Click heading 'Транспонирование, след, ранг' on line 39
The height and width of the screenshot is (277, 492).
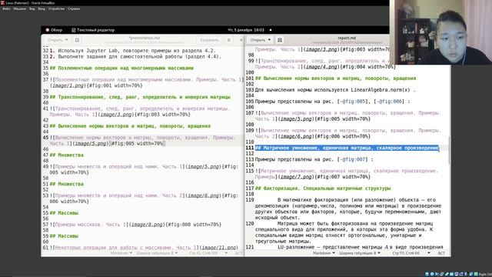point(140,97)
